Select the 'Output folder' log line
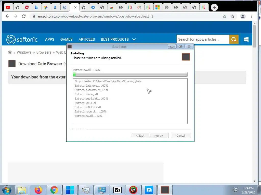This screenshot has width=261, height=195. (x=108, y=81)
